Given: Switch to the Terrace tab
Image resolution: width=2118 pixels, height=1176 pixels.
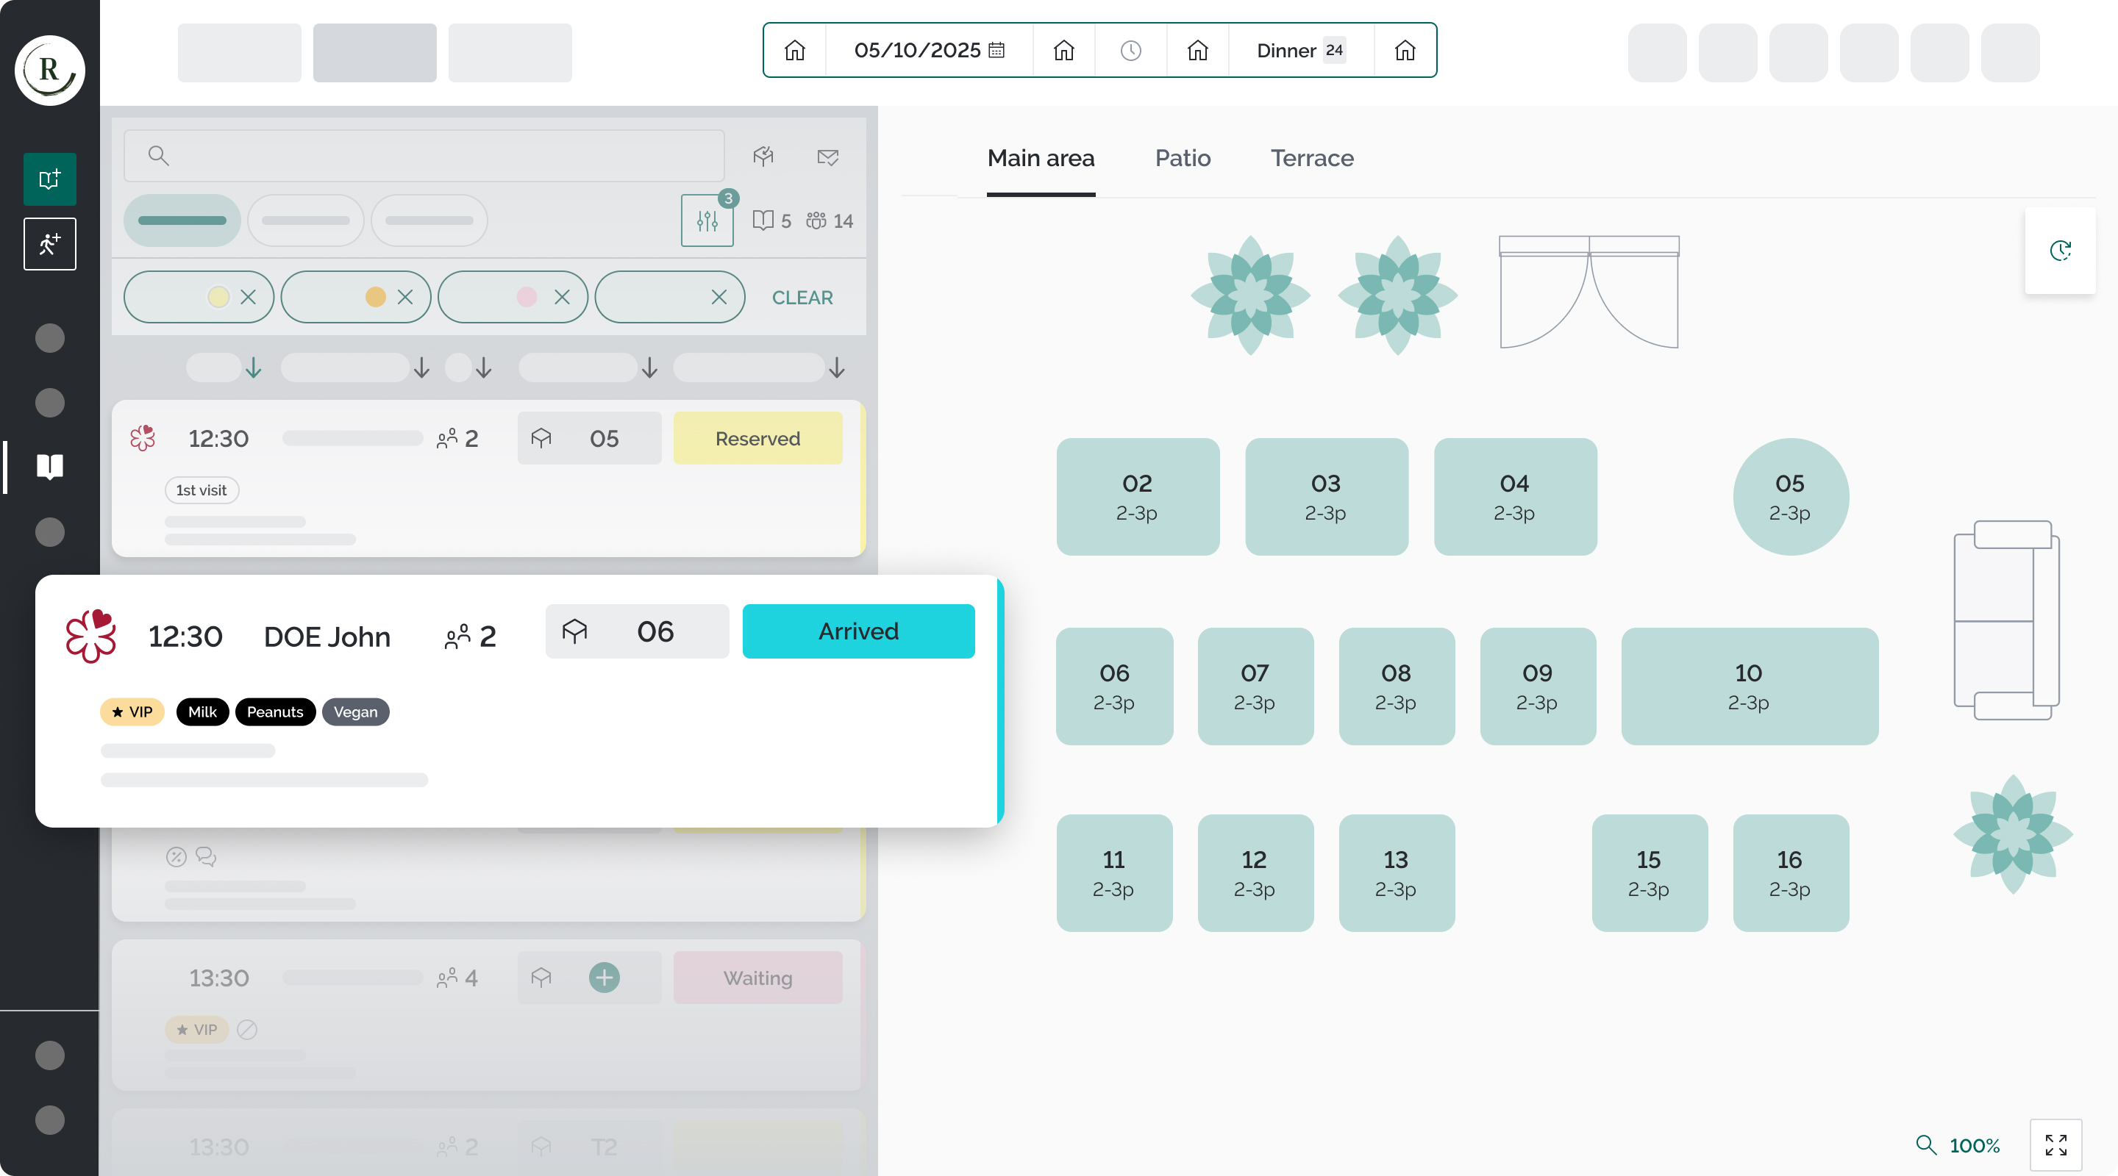Looking at the screenshot, I should [1311, 158].
